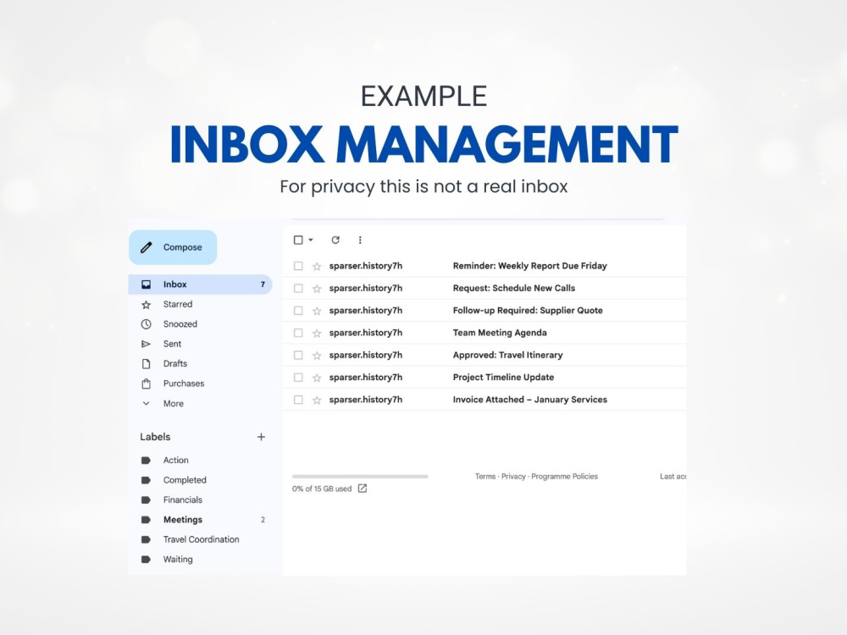Click the Starred star icon in sidebar
The image size is (847, 635).
click(x=146, y=305)
